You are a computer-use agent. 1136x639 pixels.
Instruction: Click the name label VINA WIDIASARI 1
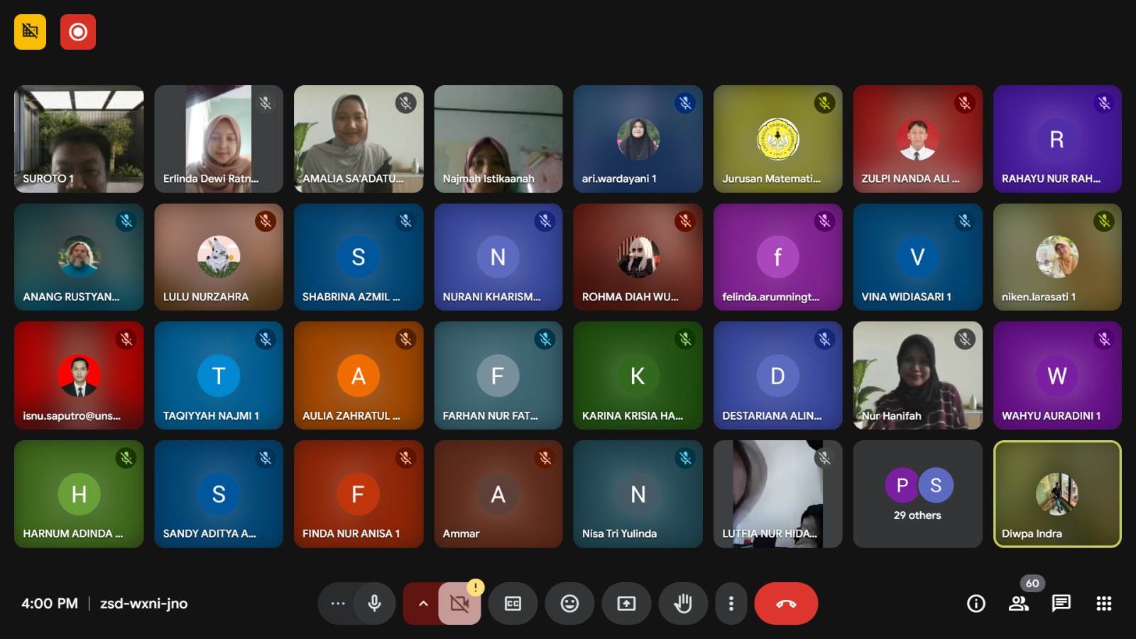click(x=906, y=297)
